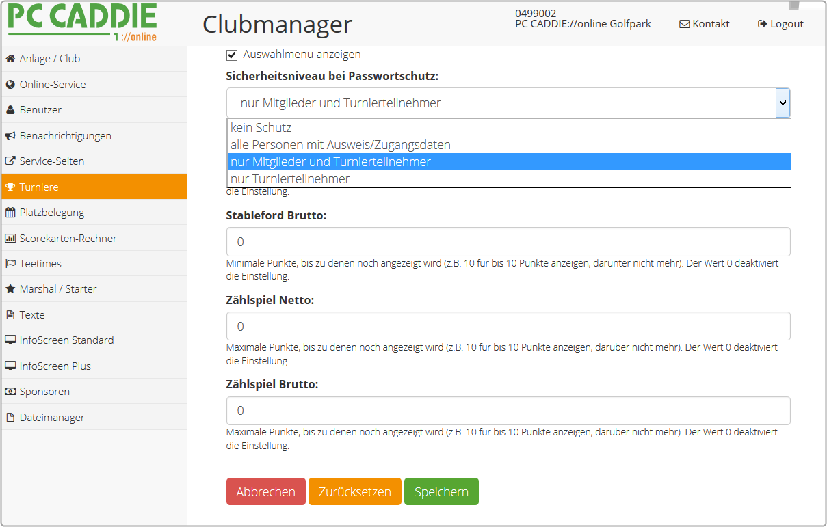This screenshot has height=527, width=827.
Task: Open the Online-Service menu item
Action: tap(94, 85)
